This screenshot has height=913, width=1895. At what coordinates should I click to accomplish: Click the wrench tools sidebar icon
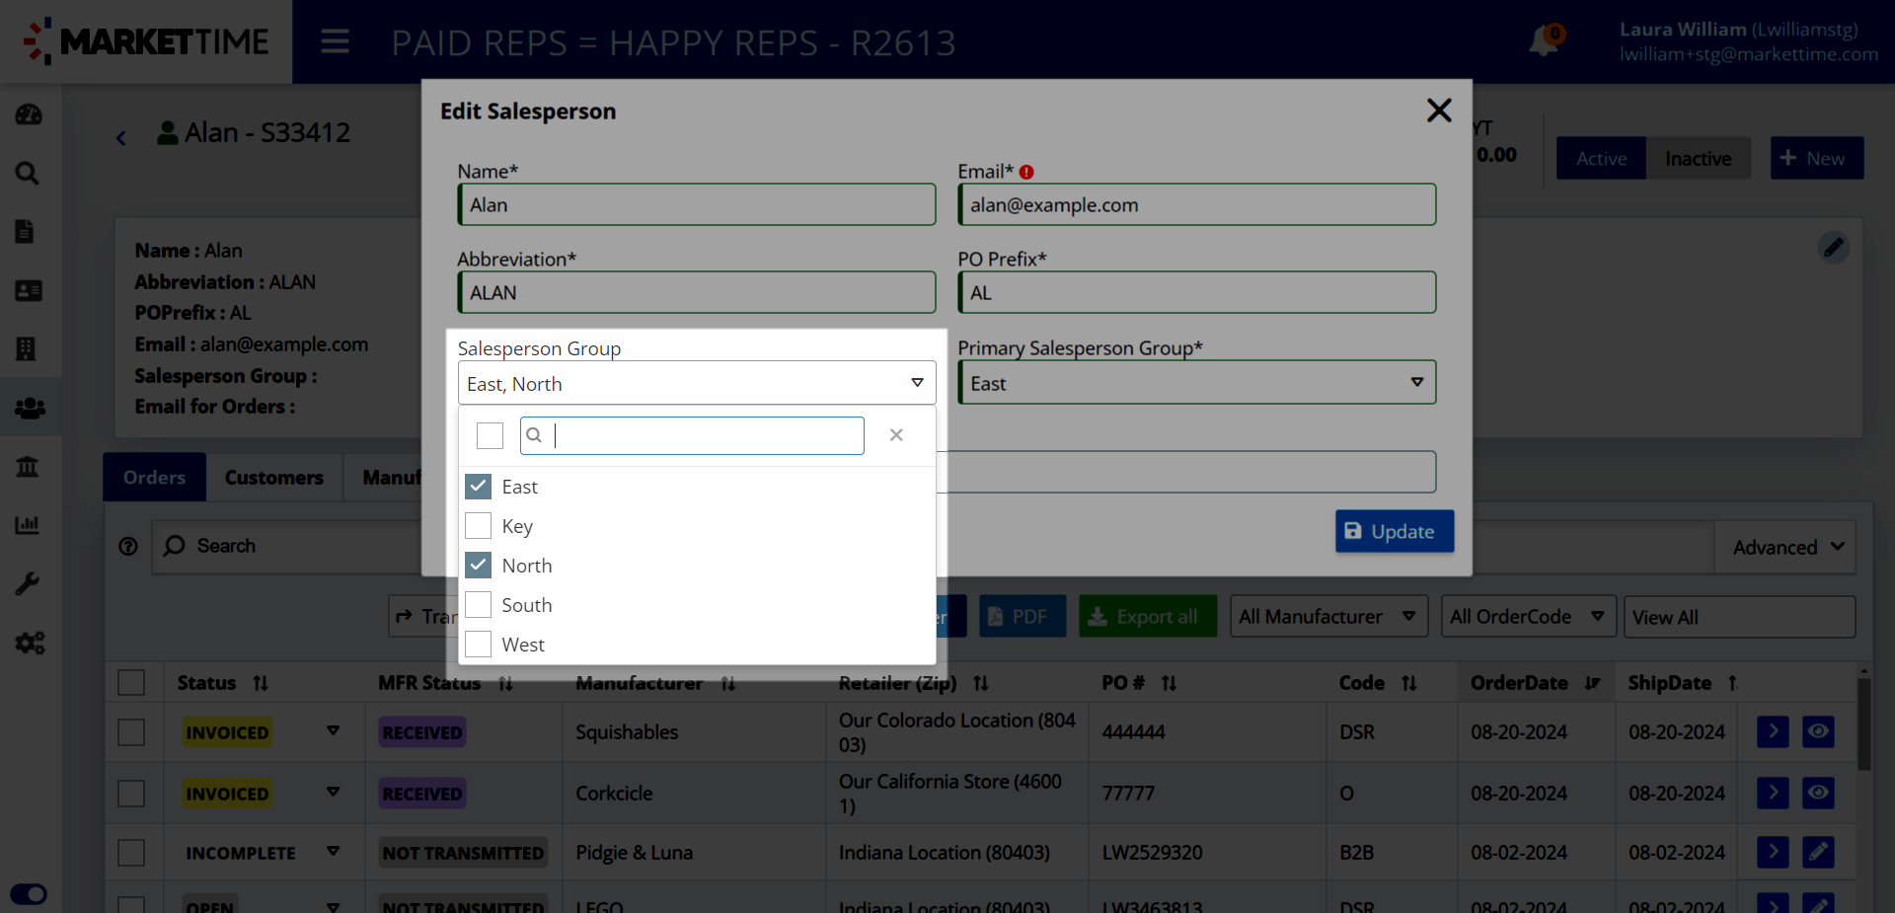pyautogui.click(x=28, y=583)
